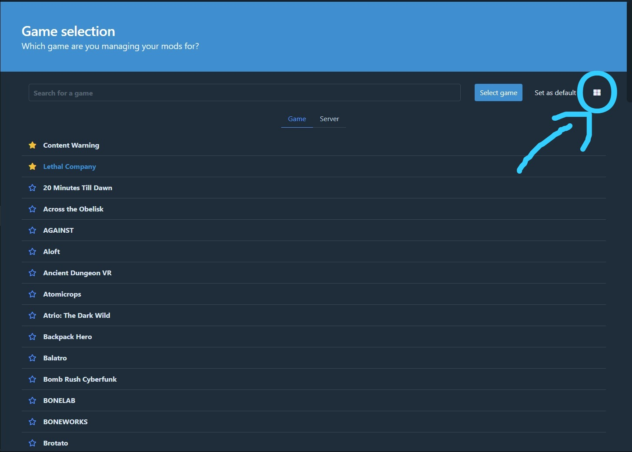Star Atrio: The Dark Wild
Image resolution: width=632 pixels, height=452 pixels.
(x=32, y=315)
